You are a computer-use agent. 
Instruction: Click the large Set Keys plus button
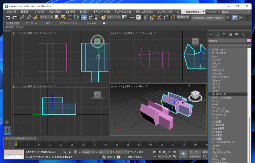point(183,154)
